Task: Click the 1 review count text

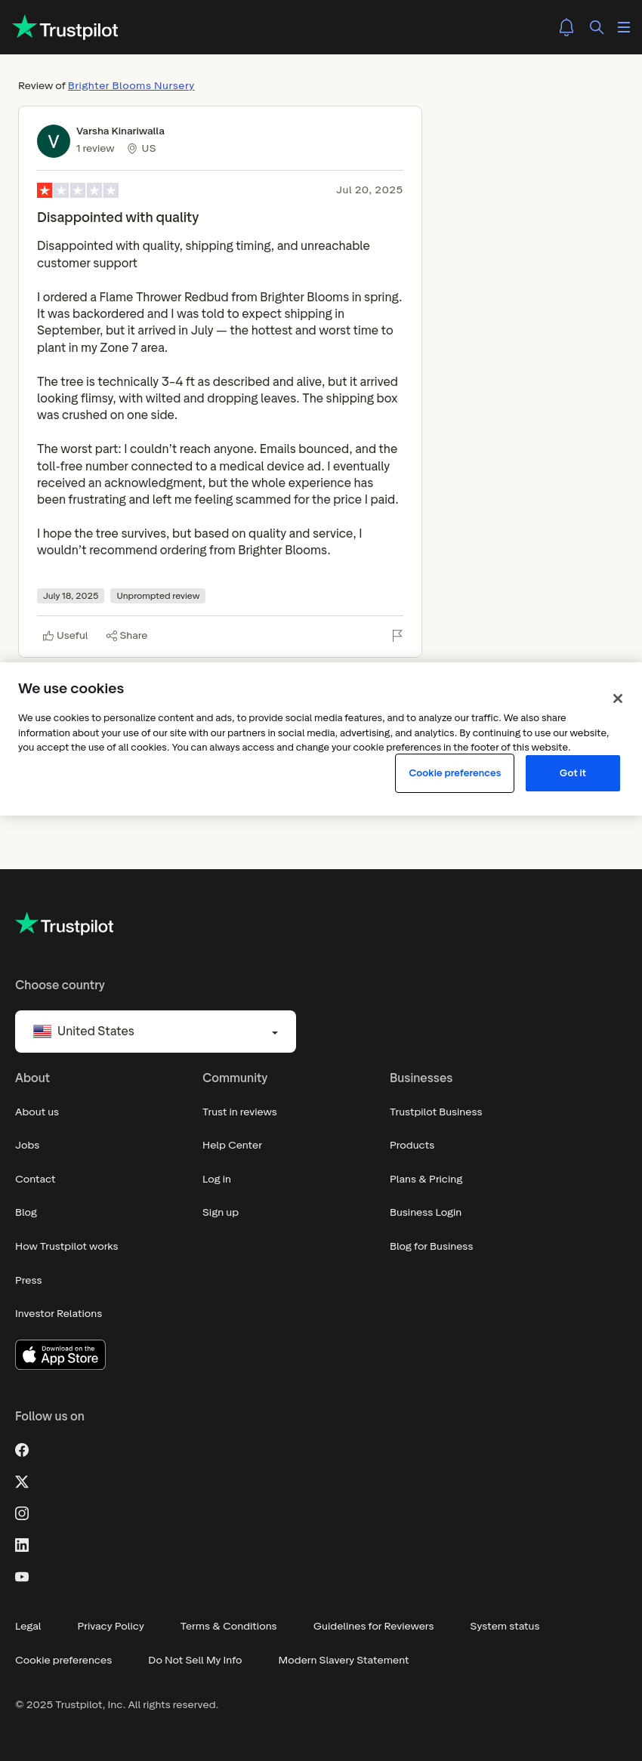Action: 95,149
